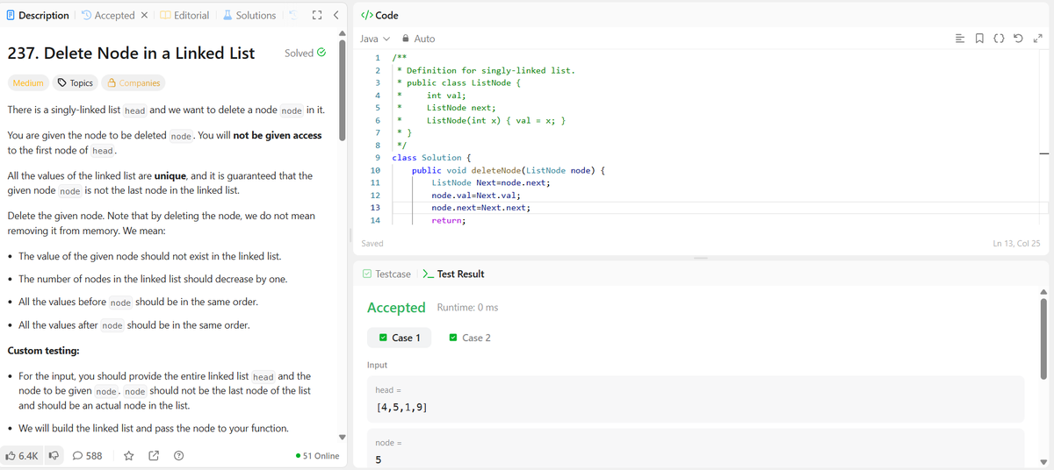The width and height of the screenshot is (1054, 470).
Task: Switch to the Test Result tab
Action: click(x=453, y=274)
